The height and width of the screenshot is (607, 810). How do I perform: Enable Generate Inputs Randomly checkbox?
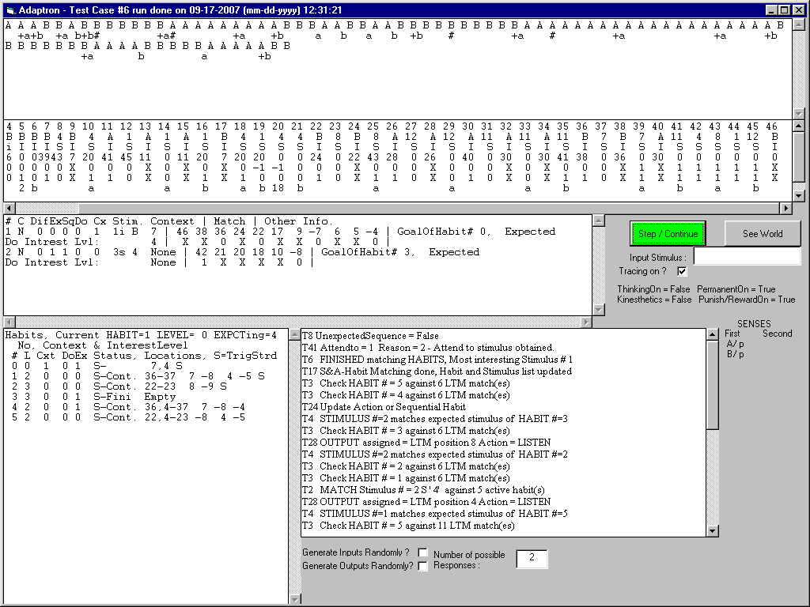click(422, 552)
